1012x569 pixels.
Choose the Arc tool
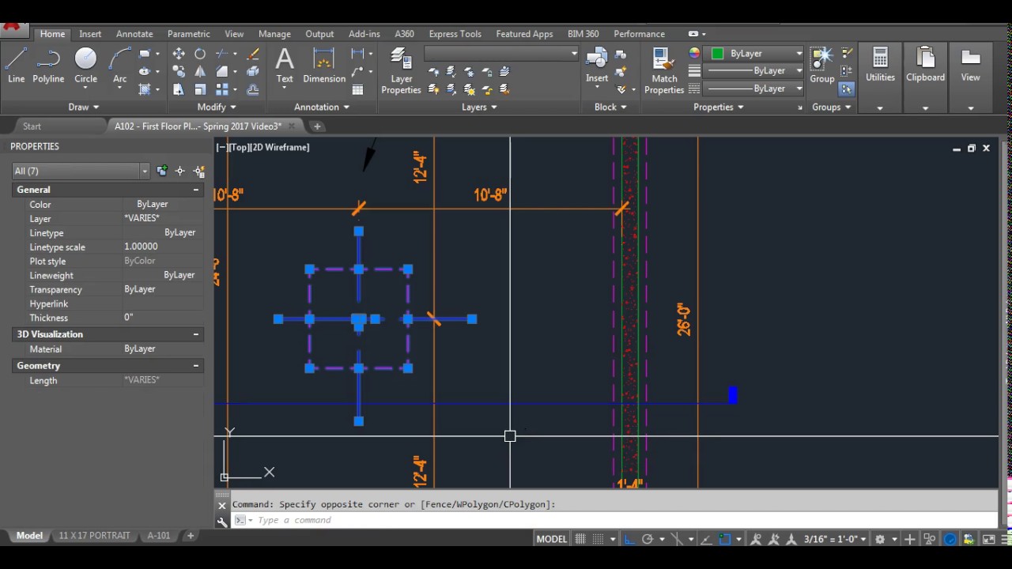[x=119, y=65]
